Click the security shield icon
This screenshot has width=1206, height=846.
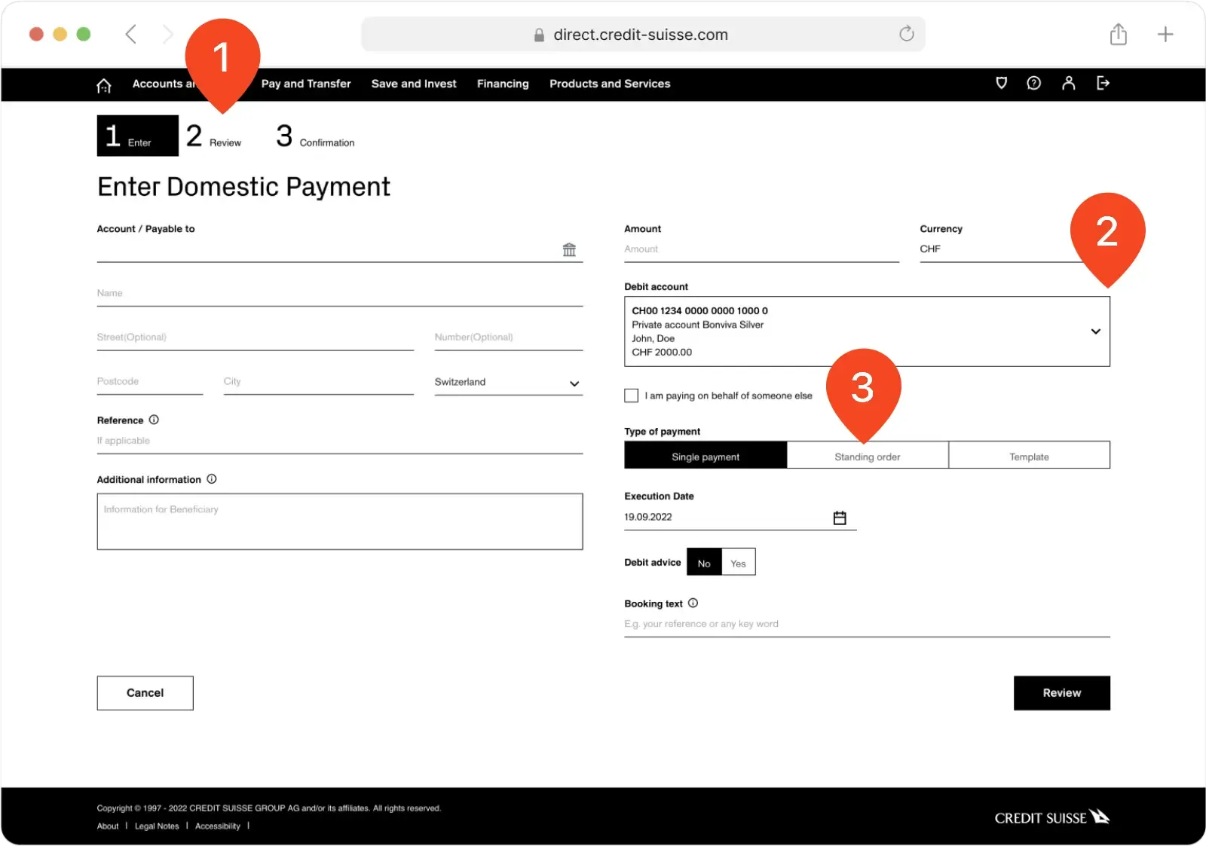(1001, 84)
